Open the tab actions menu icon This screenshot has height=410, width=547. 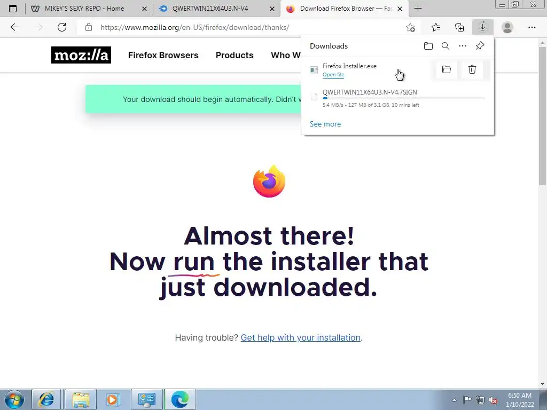(13, 9)
